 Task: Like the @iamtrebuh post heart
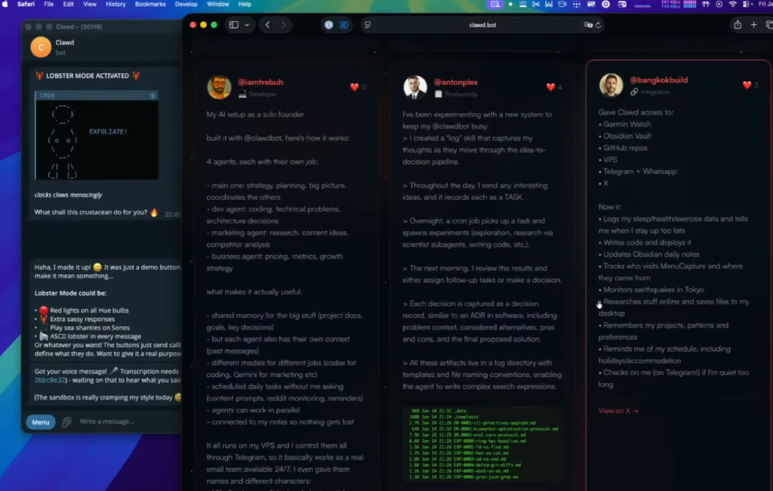pos(354,87)
